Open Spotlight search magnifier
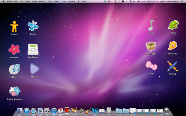The image size is (186, 116). tap(182, 1)
